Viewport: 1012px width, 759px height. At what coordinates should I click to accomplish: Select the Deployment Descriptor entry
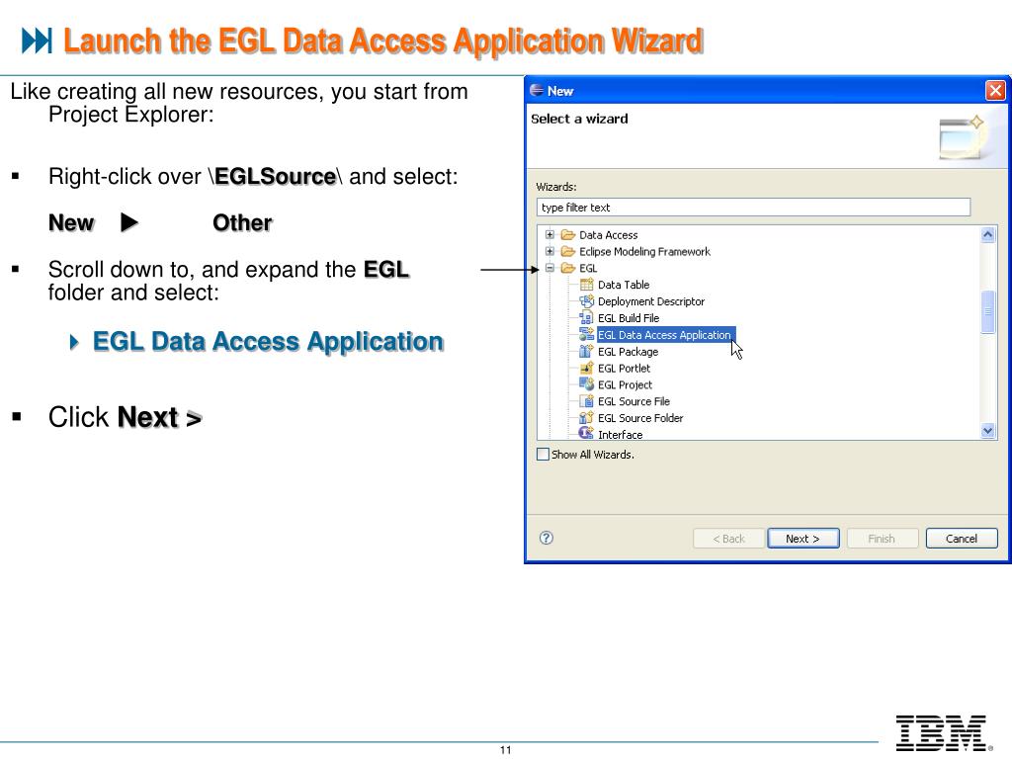pos(651,301)
